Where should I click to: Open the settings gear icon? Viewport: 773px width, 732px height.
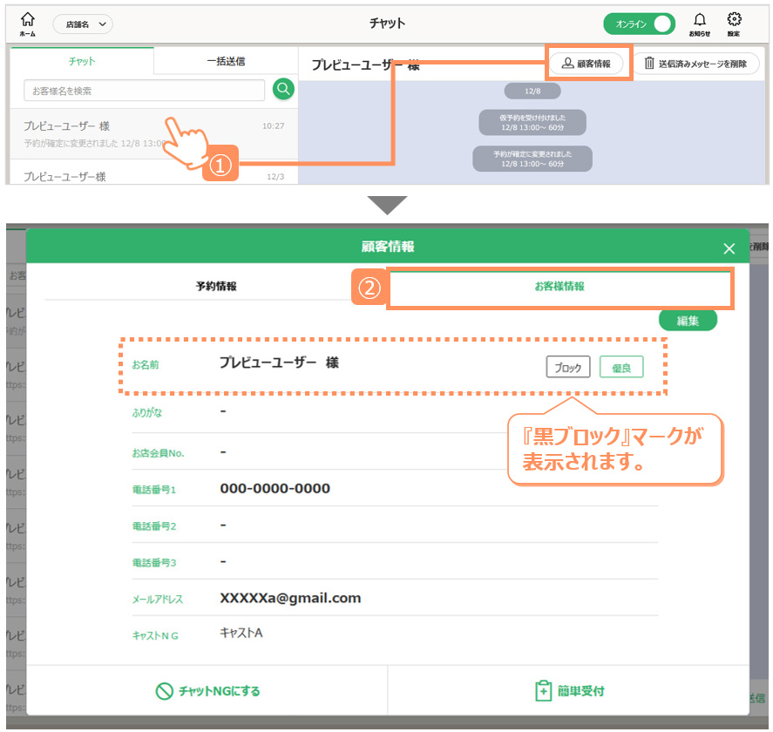coord(734,21)
